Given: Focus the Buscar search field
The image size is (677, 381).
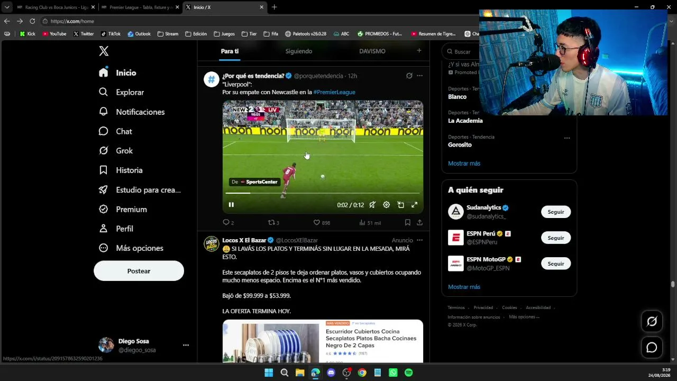Looking at the screenshot, I should [462, 51].
